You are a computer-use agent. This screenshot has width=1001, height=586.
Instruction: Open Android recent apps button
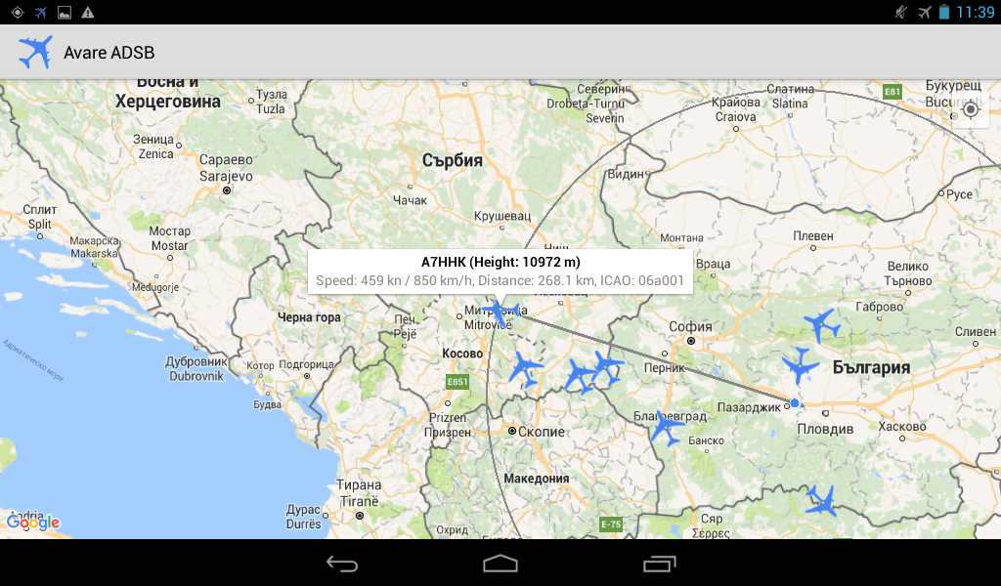pyautogui.click(x=659, y=564)
